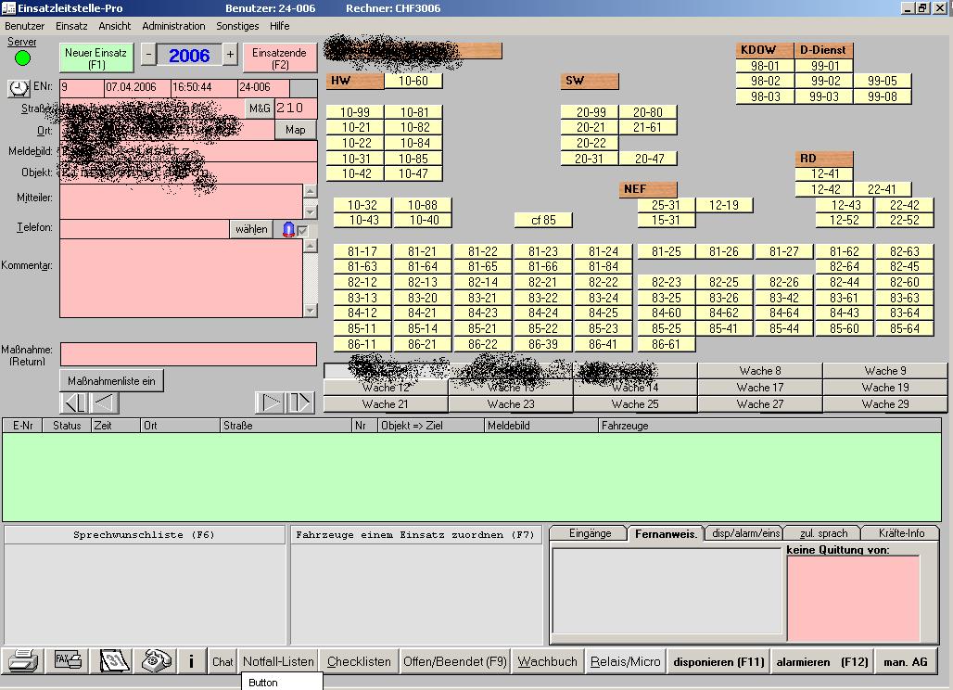Click the telephone icon in bottom toolbar
953x690 pixels.
click(157, 660)
